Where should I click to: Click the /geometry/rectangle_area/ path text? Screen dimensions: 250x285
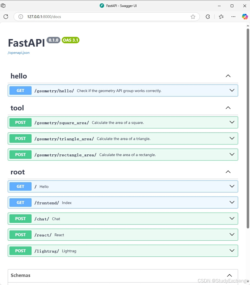pos(65,155)
